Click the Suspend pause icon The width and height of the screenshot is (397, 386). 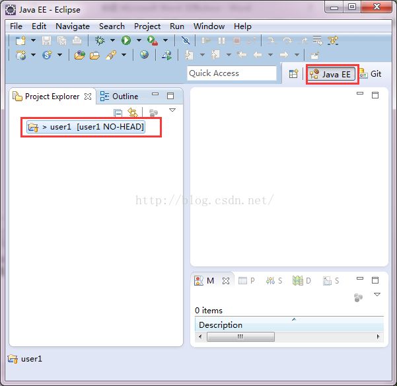221,40
